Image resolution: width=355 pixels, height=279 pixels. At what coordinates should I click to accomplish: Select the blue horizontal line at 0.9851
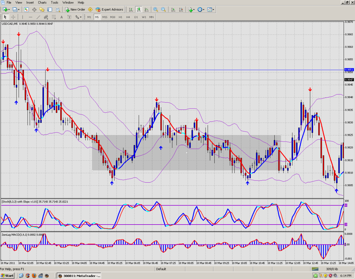click(172, 70)
